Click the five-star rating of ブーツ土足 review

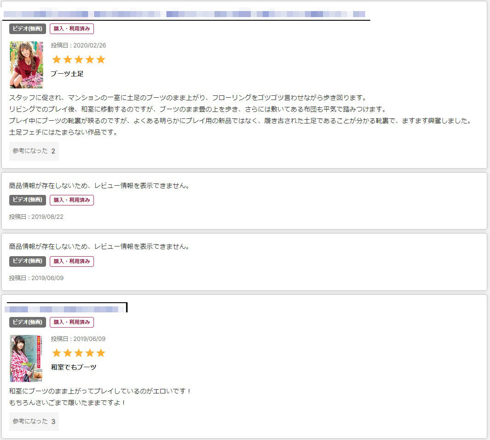pos(79,59)
